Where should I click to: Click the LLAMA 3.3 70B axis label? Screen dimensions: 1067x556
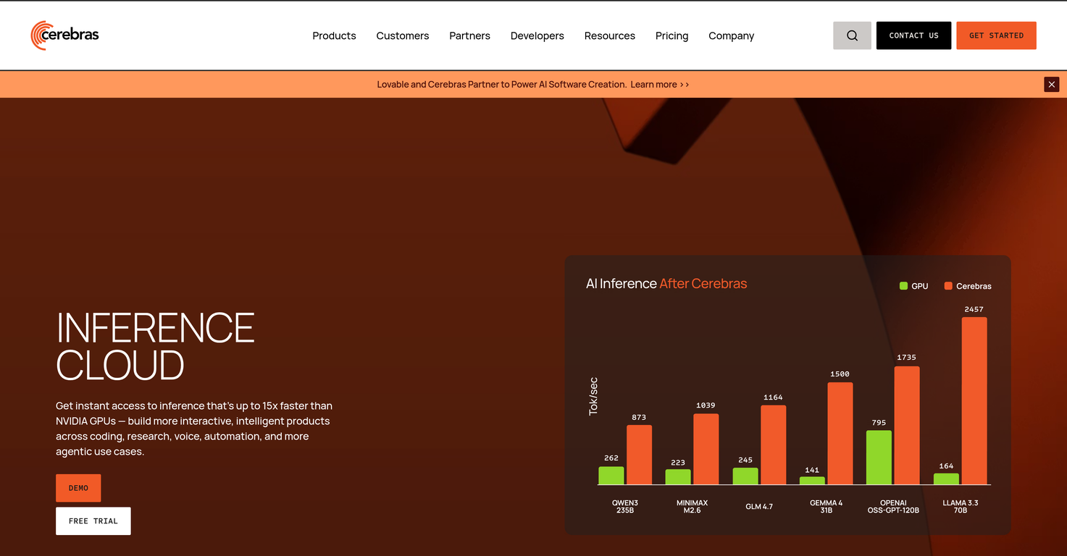tap(961, 507)
